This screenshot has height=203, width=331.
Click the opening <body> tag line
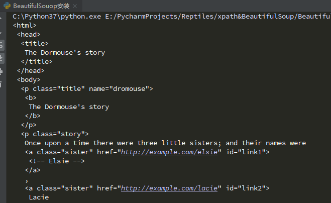click(29, 80)
